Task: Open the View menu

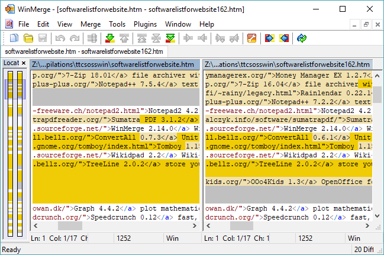Action: point(65,24)
